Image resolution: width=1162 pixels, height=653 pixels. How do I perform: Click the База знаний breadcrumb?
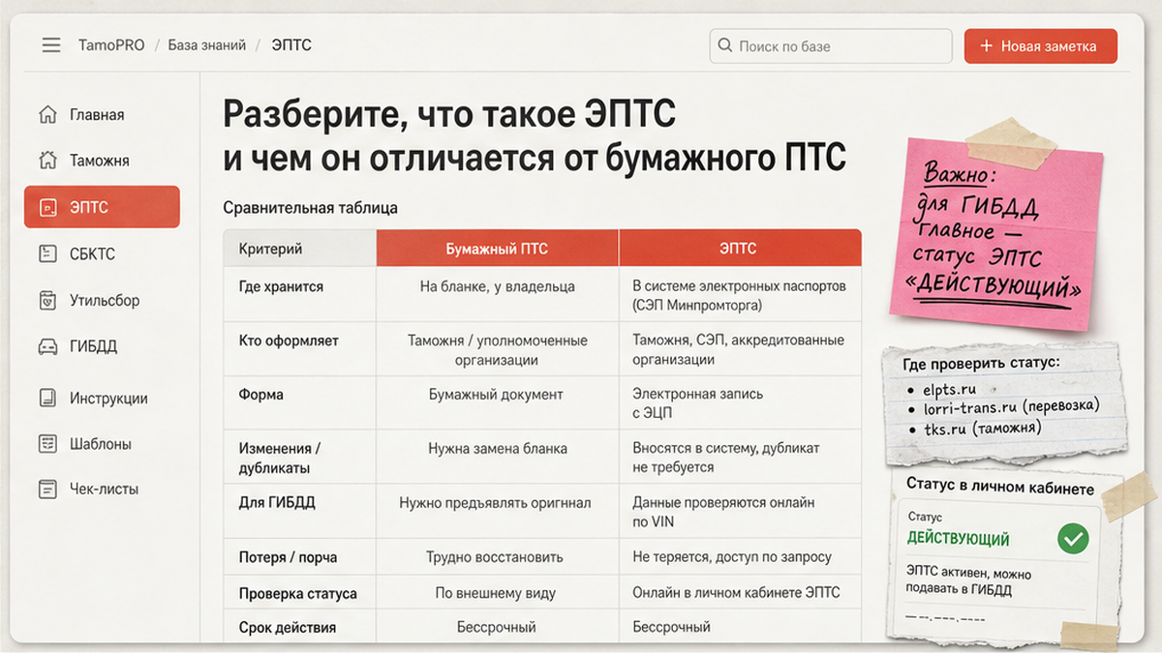tap(207, 45)
